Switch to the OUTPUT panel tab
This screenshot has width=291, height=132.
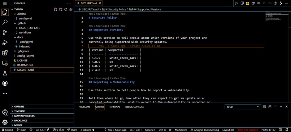pyautogui.click(x=100, y=107)
